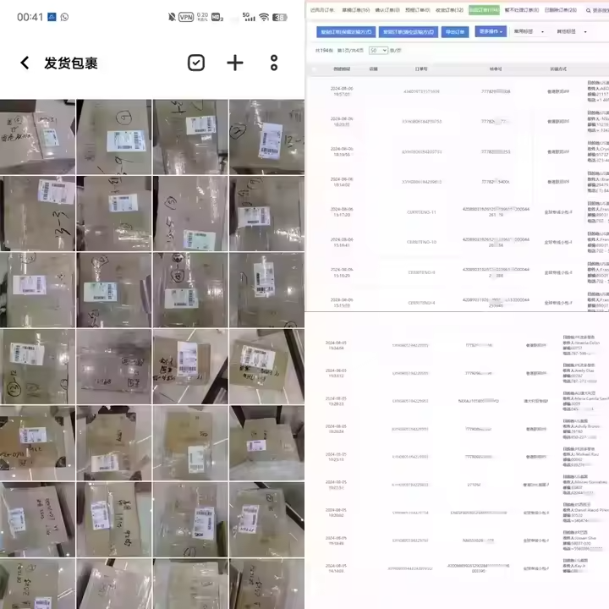Open package photo marked with circled 9
Screen dimensions: 609x609
[x=114, y=137]
